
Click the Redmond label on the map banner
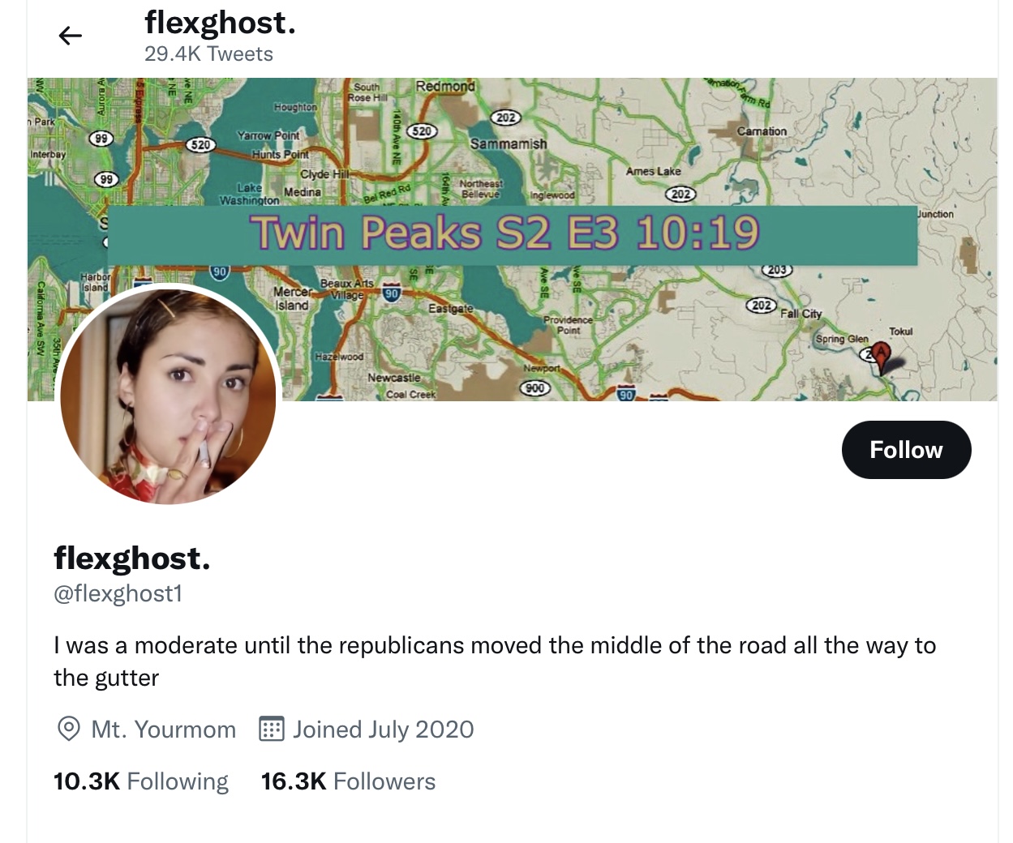click(445, 86)
